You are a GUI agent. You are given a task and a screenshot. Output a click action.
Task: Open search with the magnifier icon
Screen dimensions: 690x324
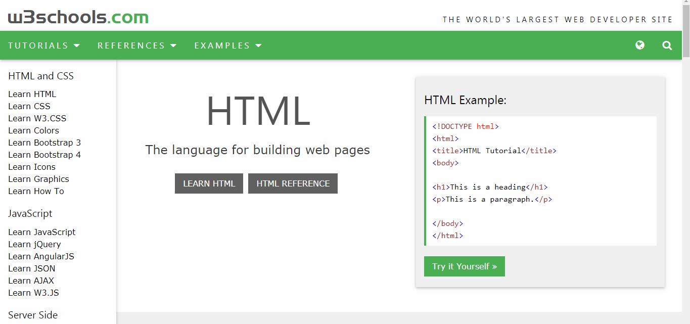click(x=667, y=45)
